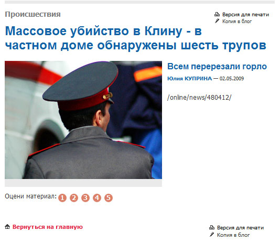Open the Происшествия section heading
The width and height of the screenshot is (280, 242).
tap(33, 14)
